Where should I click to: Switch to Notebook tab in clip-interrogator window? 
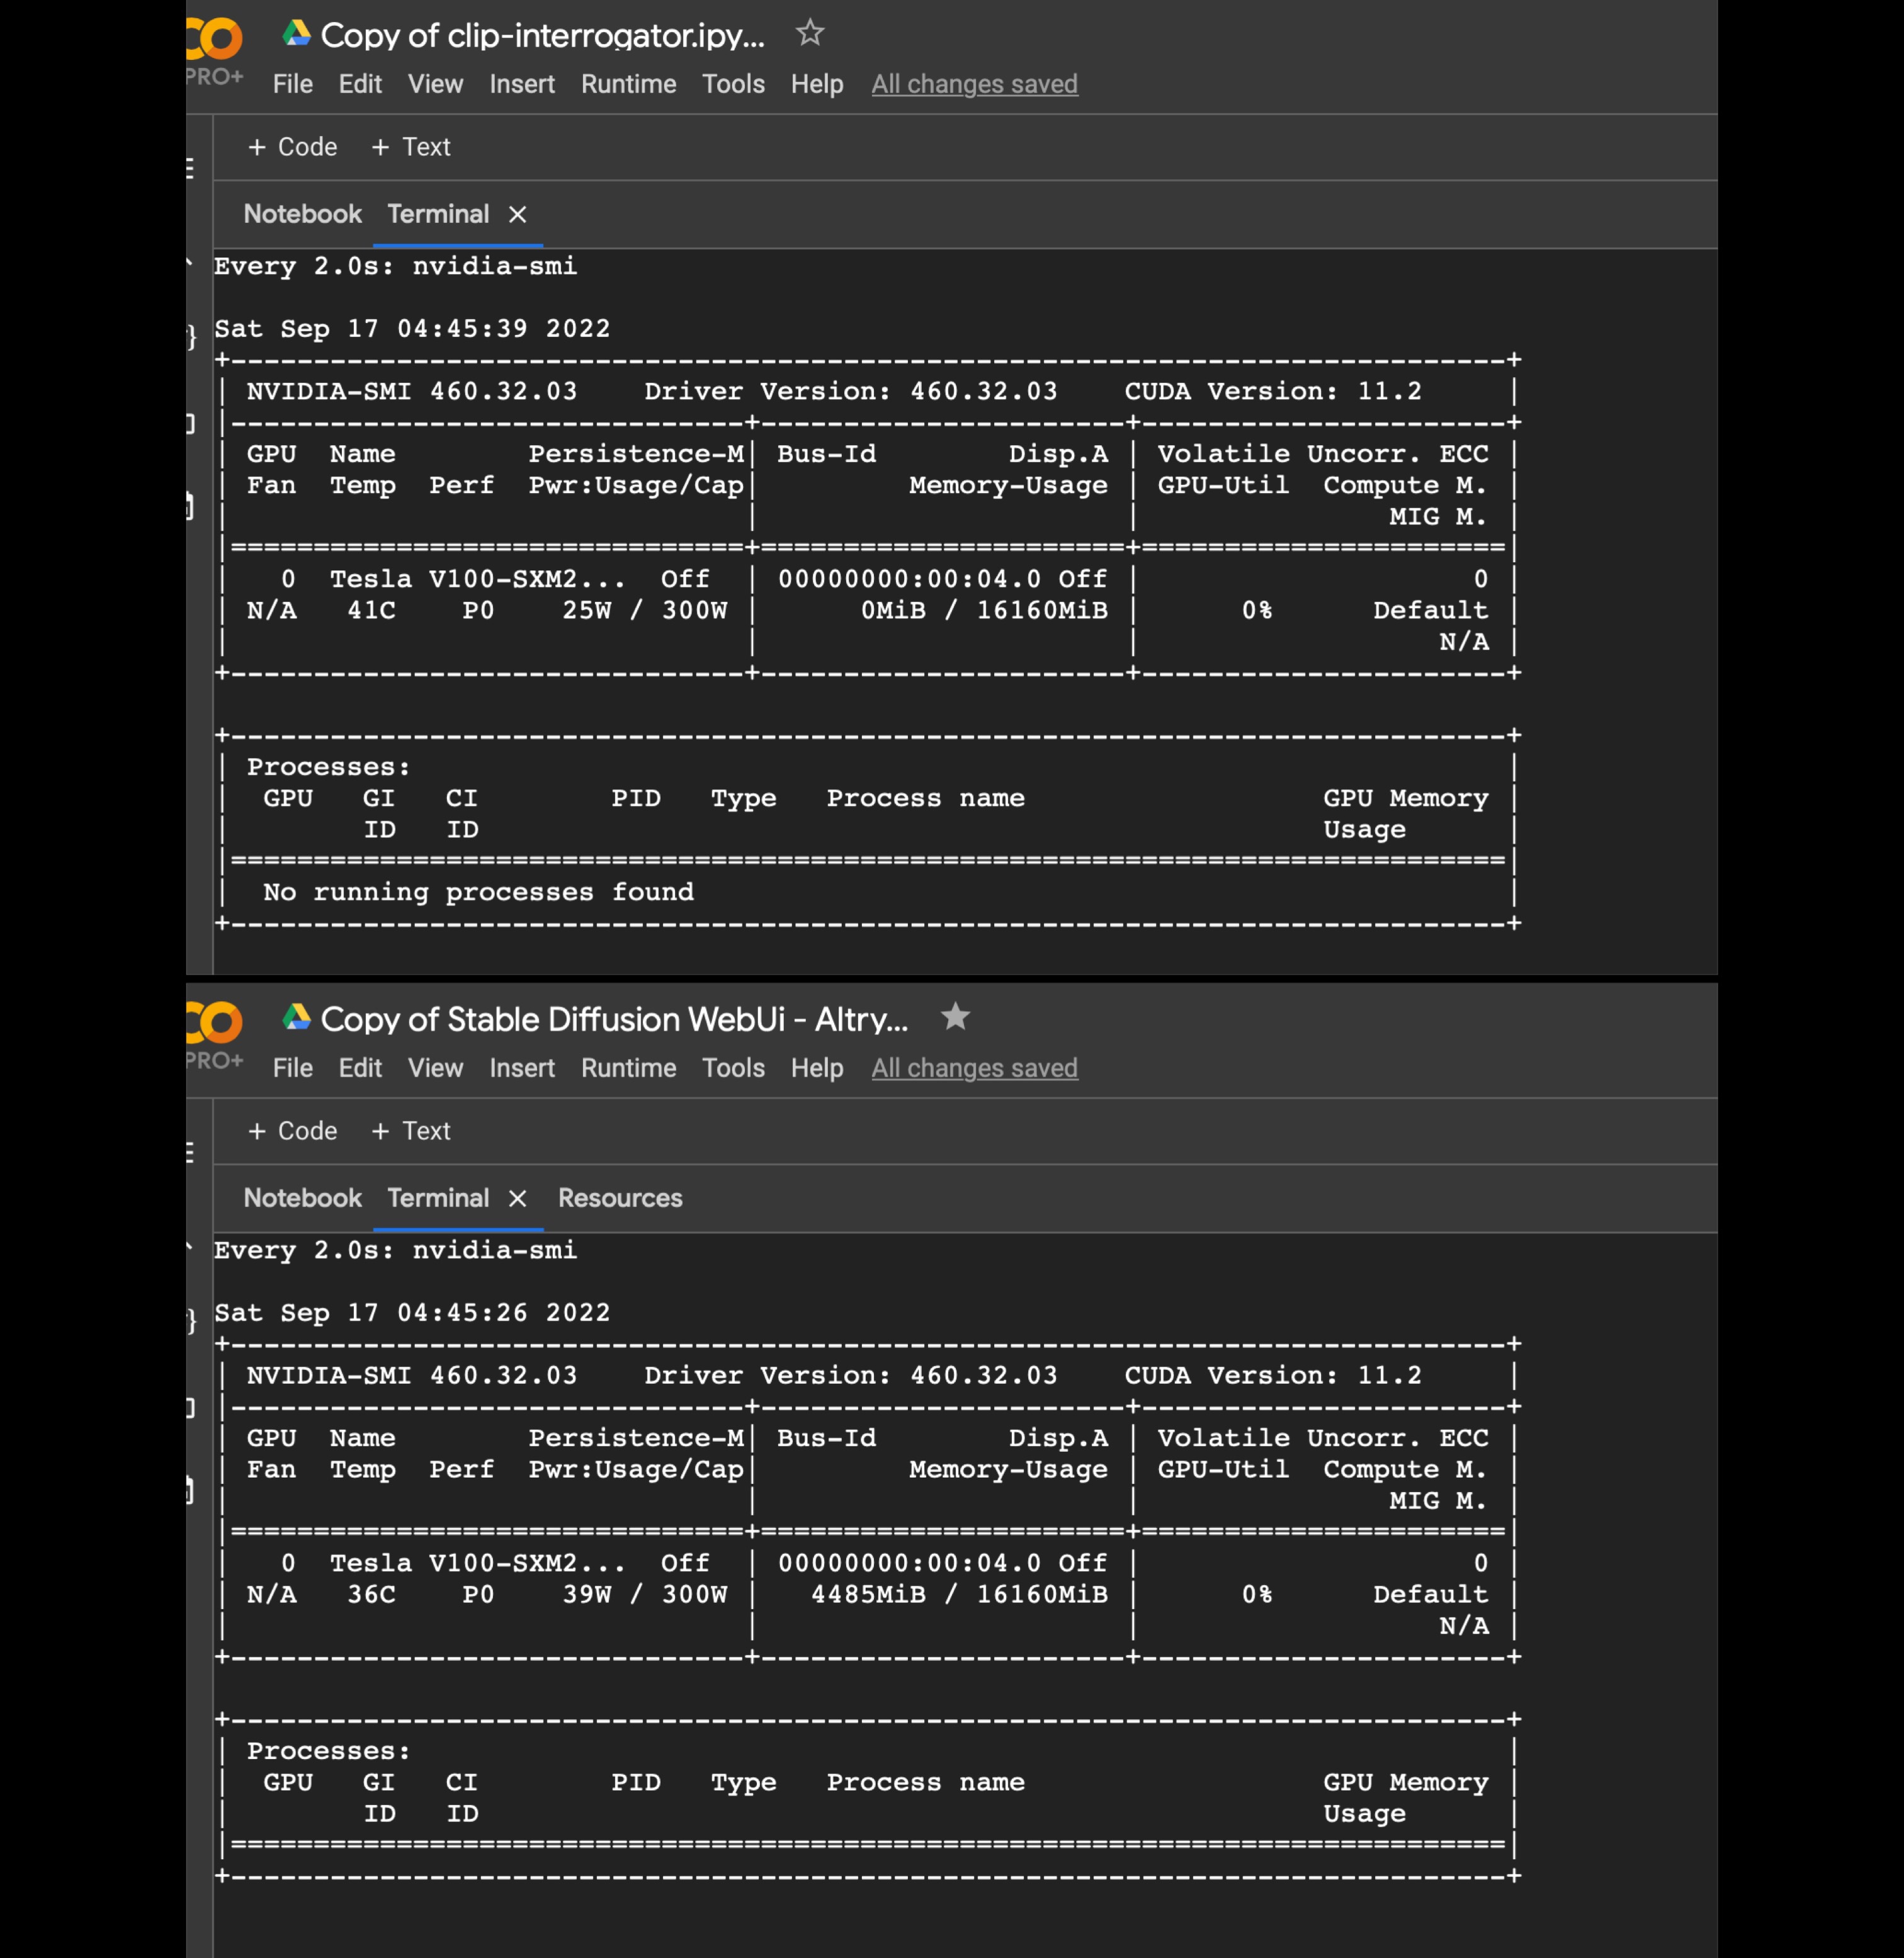[x=302, y=214]
